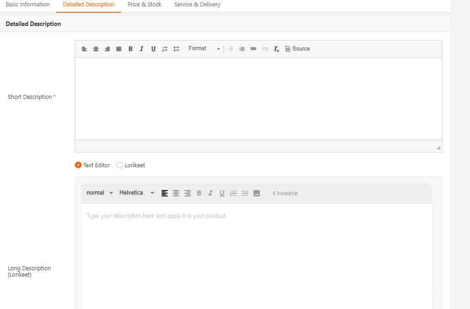Switch to Price & Stock tab
The width and height of the screenshot is (470, 309).
pos(145,5)
